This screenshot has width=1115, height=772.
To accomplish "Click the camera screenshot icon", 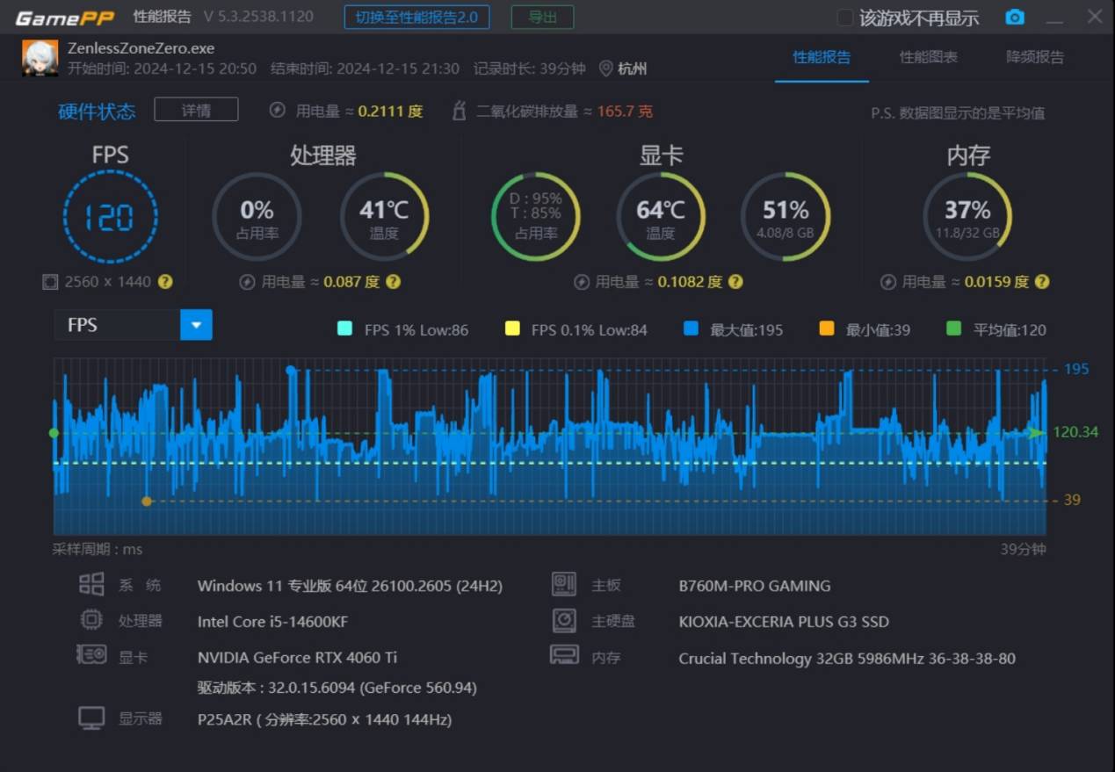I will (1015, 18).
